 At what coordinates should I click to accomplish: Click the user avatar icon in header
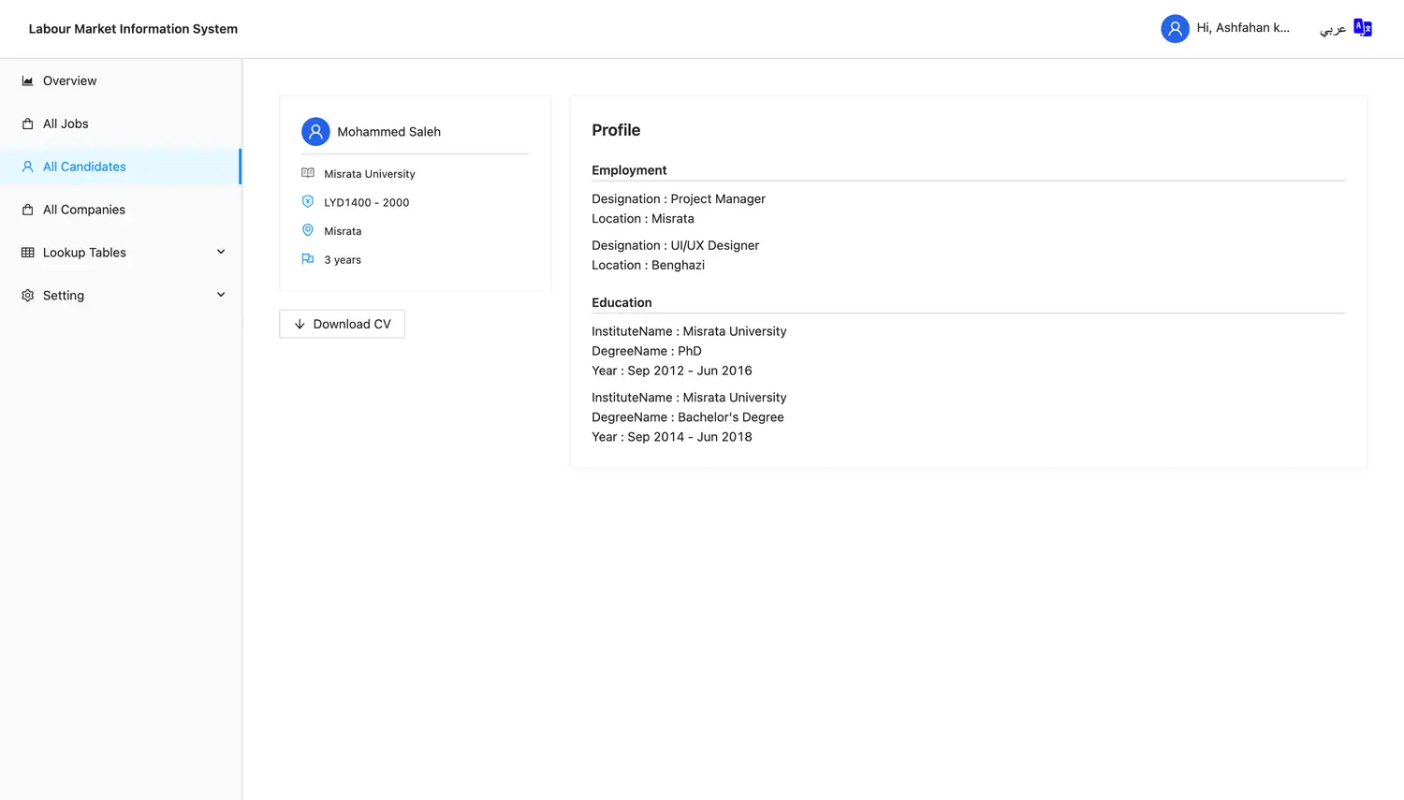pyautogui.click(x=1175, y=29)
